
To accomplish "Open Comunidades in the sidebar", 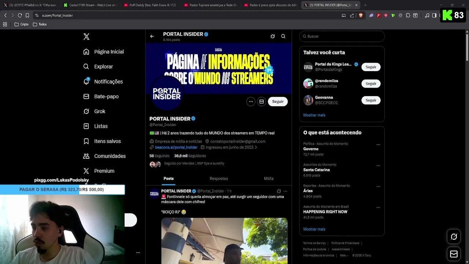I will coord(104,156).
